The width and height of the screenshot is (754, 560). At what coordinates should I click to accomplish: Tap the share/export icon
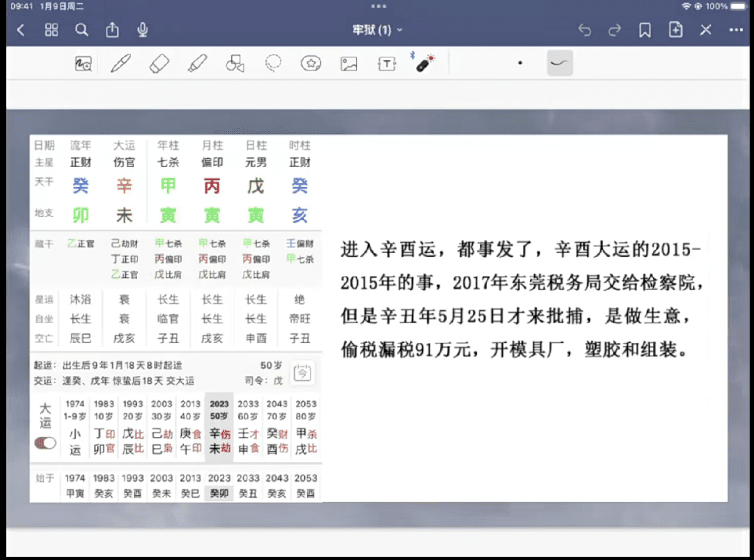pos(112,30)
